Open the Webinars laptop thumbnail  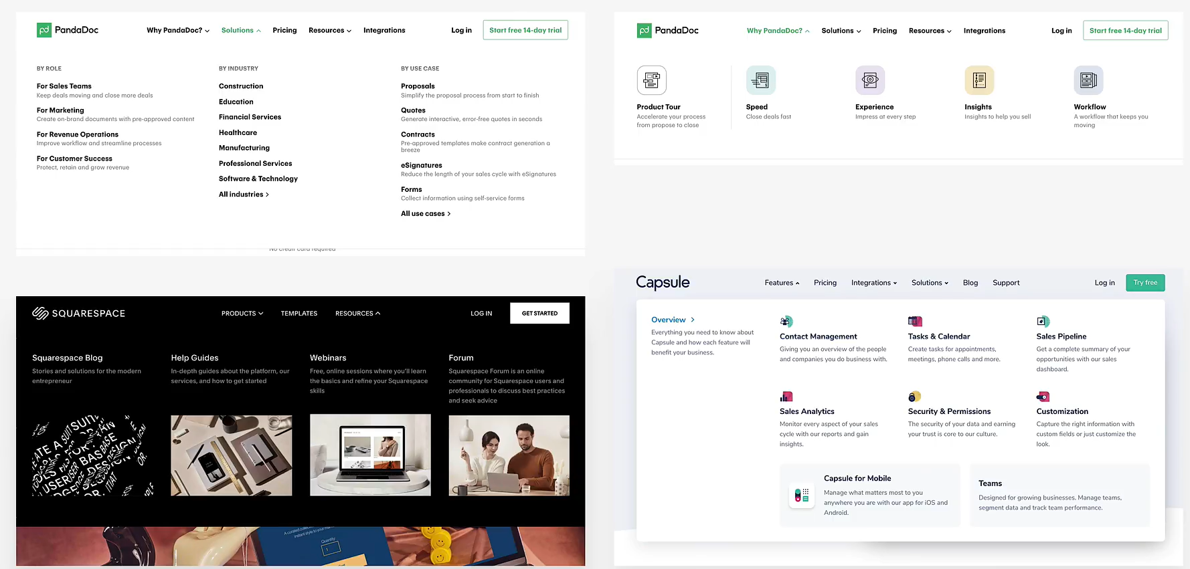[370, 455]
